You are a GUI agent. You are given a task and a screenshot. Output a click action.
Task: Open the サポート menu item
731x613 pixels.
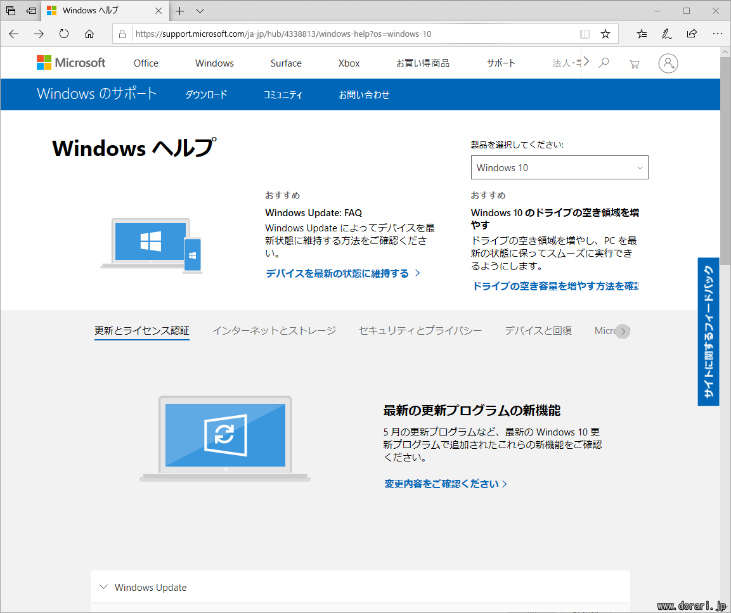click(501, 63)
